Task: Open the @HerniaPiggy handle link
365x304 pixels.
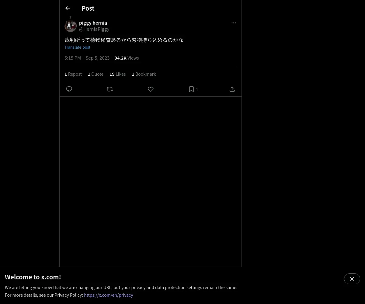Action: coord(94,29)
